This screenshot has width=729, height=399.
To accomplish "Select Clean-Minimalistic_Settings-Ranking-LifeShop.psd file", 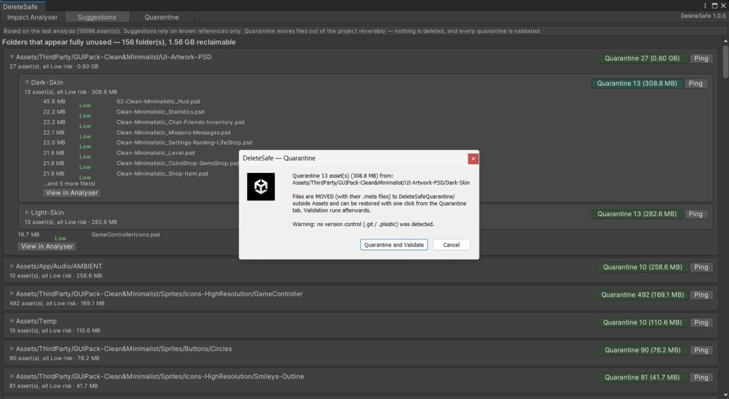I will click(x=184, y=143).
